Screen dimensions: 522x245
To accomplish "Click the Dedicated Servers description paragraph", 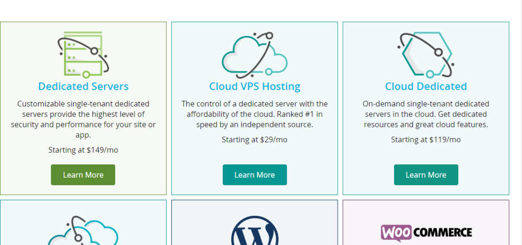I will pyautogui.click(x=83, y=119).
